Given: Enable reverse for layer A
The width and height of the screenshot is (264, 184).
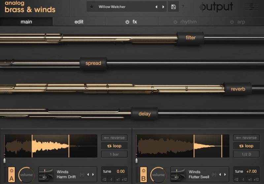Looking at the screenshot, I should click(114, 138).
